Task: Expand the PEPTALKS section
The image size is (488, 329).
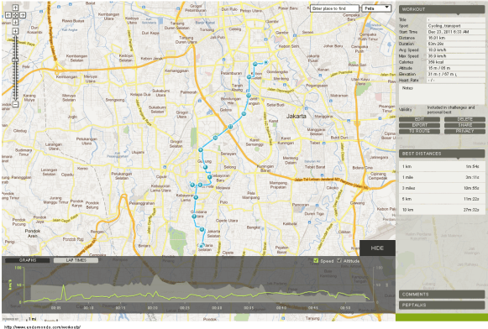Action: pos(442,305)
